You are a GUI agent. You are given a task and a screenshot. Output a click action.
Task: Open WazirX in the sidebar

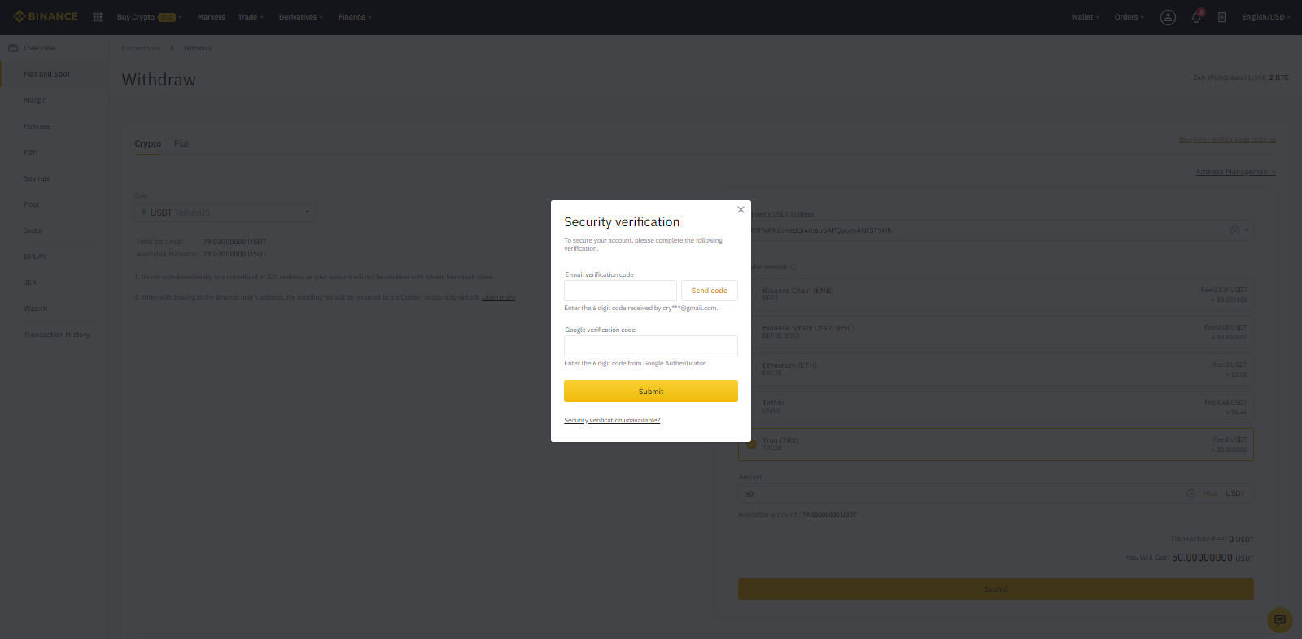pos(35,309)
